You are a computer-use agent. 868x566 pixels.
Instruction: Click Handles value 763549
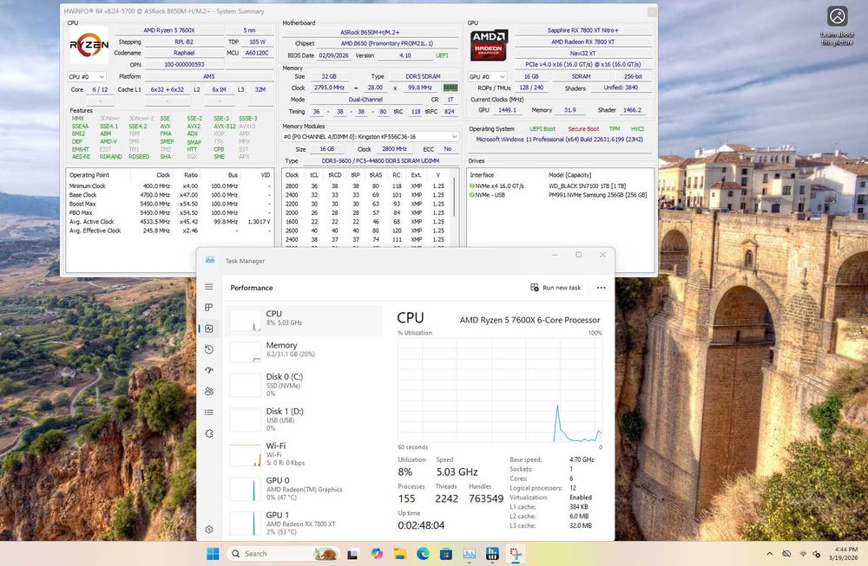coord(485,498)
